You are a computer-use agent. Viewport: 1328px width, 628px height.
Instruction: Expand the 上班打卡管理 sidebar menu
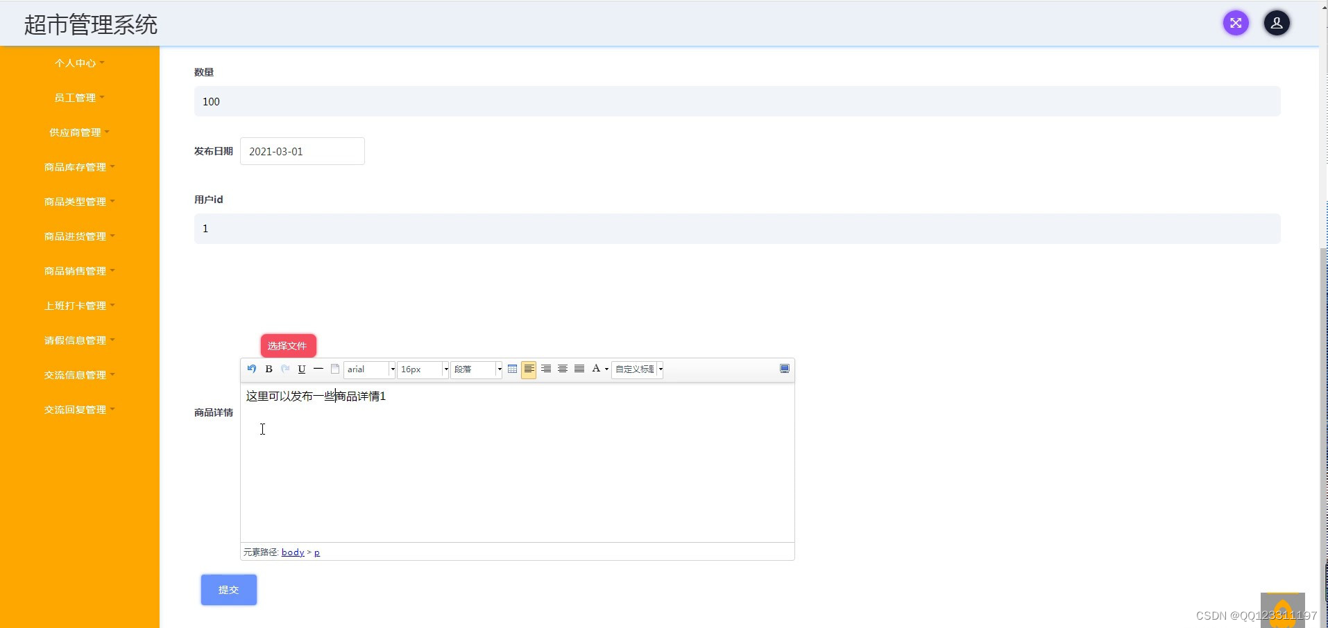click(80, 306)
